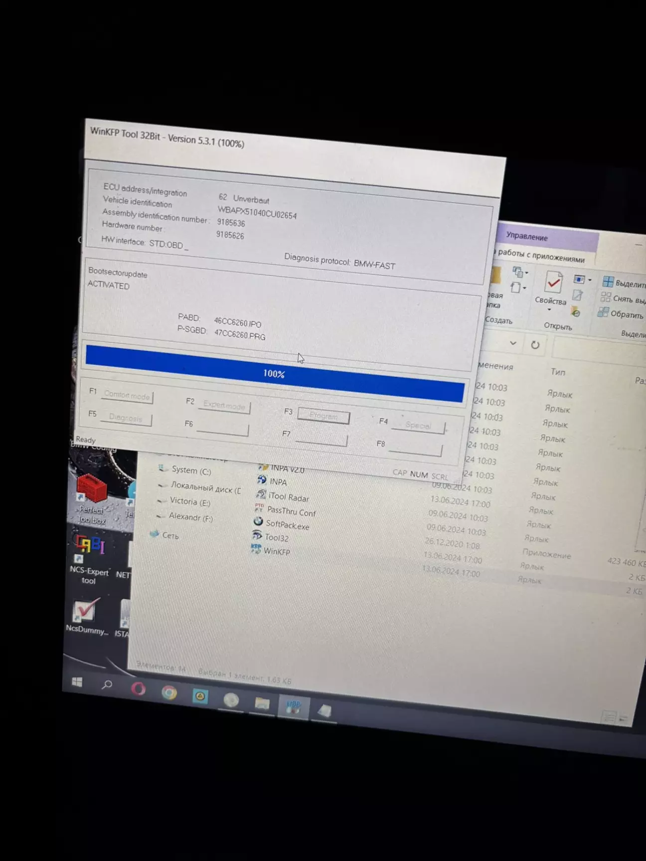Screen dimensions: 646x861
Task: Select the WinKFP shortcut in file list
Action: (x=276, y=551)
